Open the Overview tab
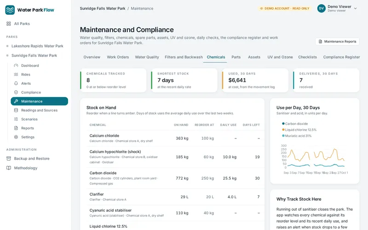Image resolution: width=368 pixels, height=230 pixels. click(92, 57)
